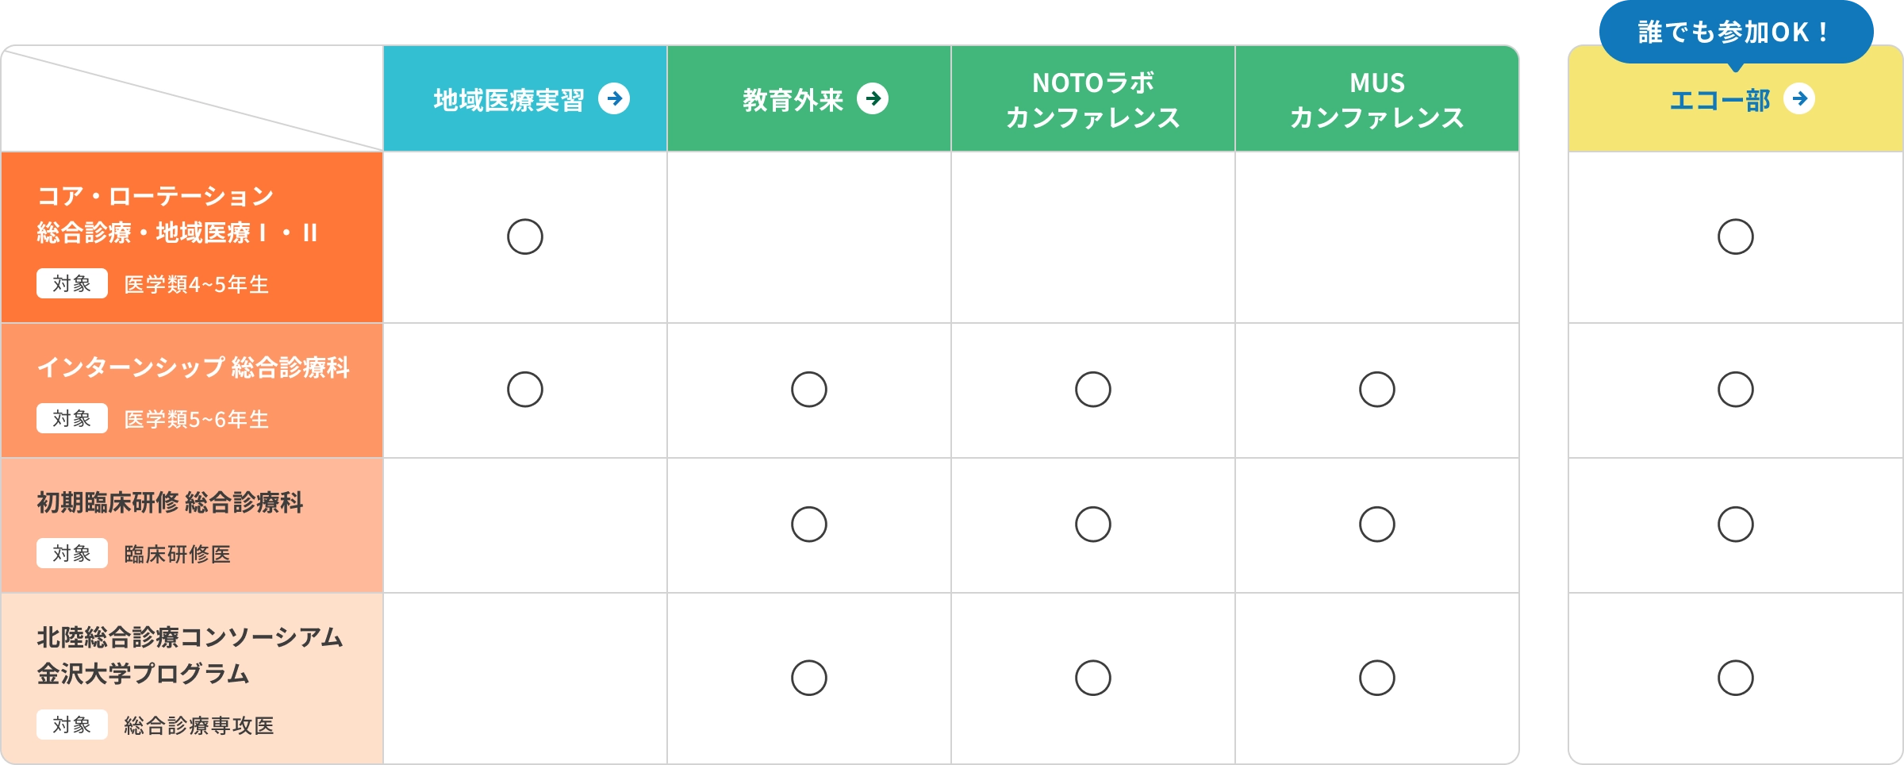
Task: Click circle for 初期臨床研修 under NOTOラボ
Action: pos(1092,525)
